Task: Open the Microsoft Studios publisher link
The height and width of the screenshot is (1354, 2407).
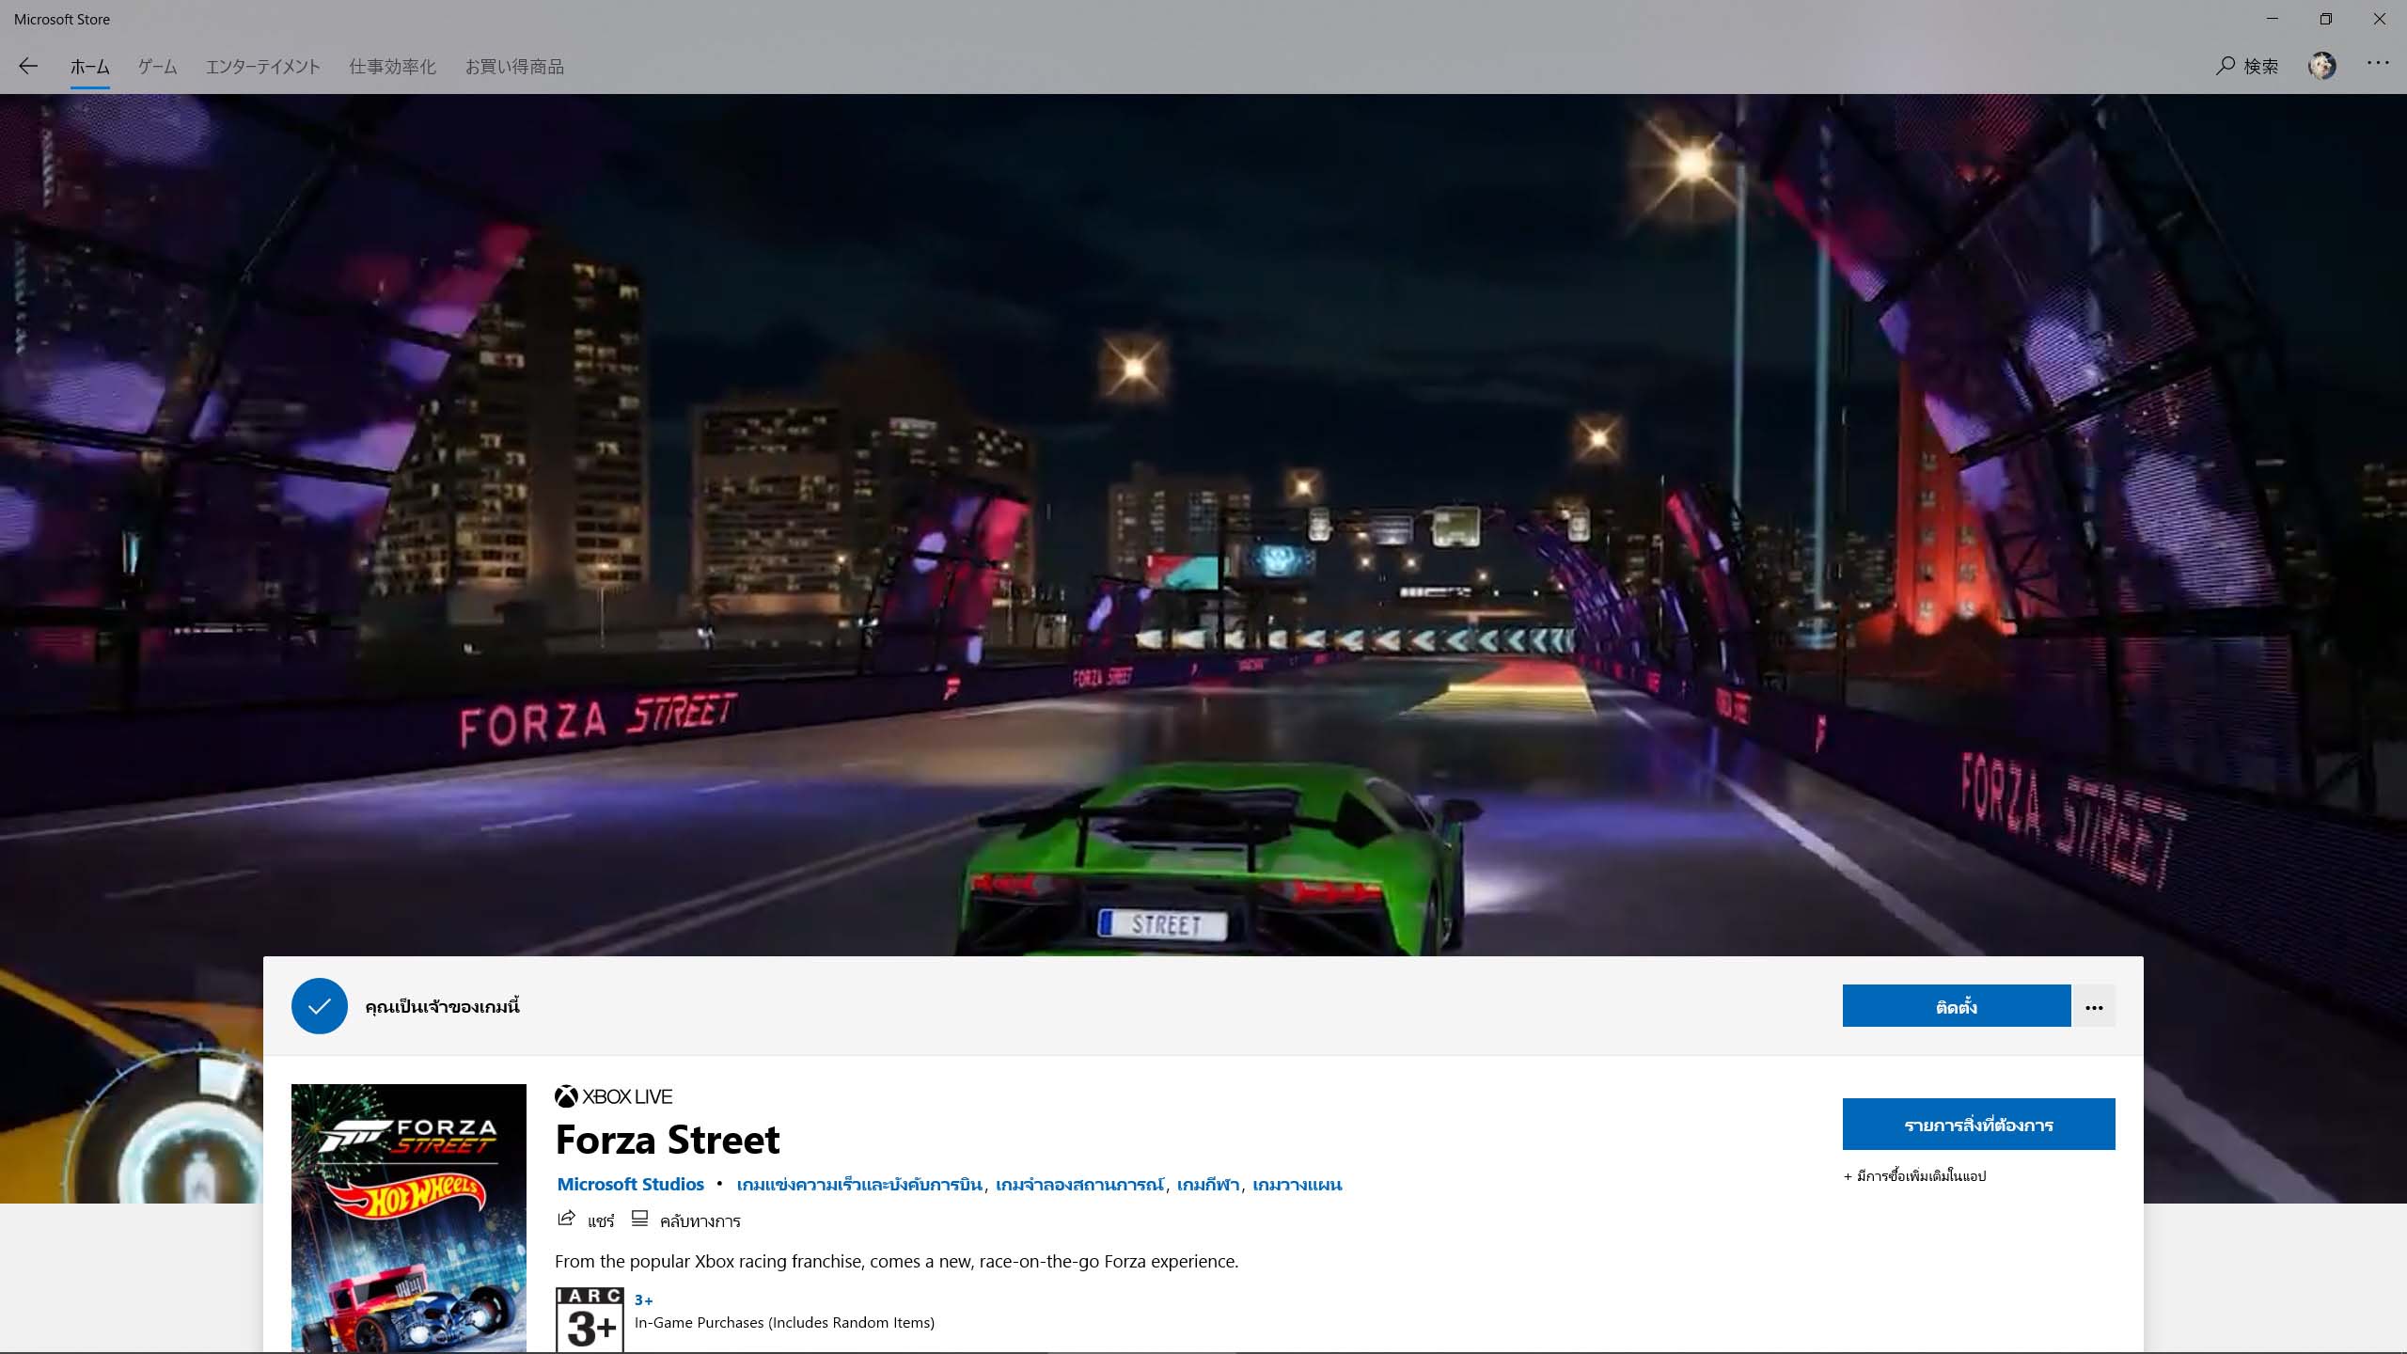Action: (x=631, y=1185)
